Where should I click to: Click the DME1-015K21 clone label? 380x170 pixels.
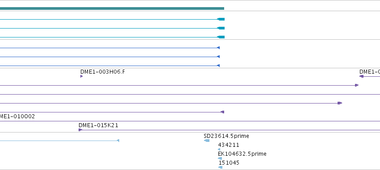coord(98,125)
